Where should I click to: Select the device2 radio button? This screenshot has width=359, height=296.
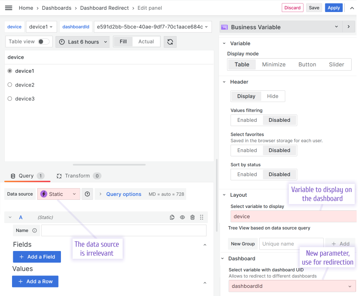pos(9,85)
